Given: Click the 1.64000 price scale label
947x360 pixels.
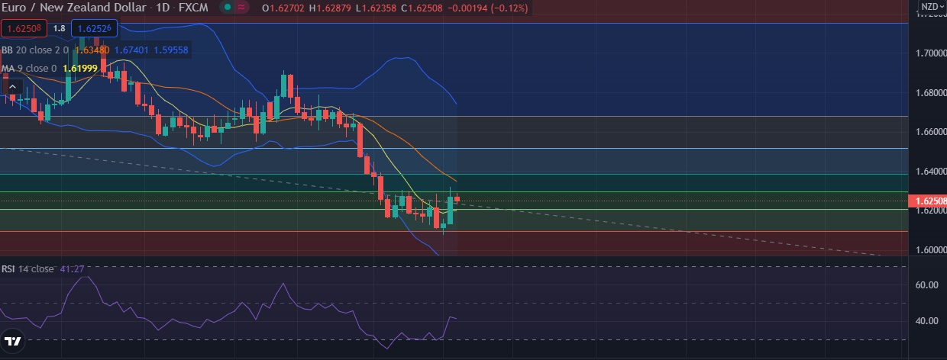Looking at the screenshot, I should (930, 171).
